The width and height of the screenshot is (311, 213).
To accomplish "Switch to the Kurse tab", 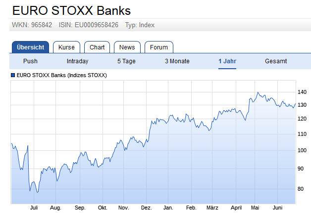I will (x=66, y=47).
